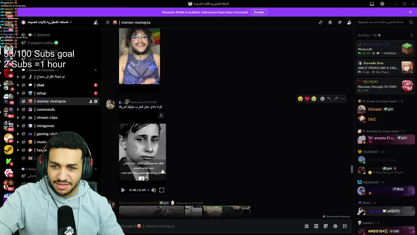
Task: Expand threads arrow beside minigames channel
Action: pyautogui.click(x=18, y=126)
